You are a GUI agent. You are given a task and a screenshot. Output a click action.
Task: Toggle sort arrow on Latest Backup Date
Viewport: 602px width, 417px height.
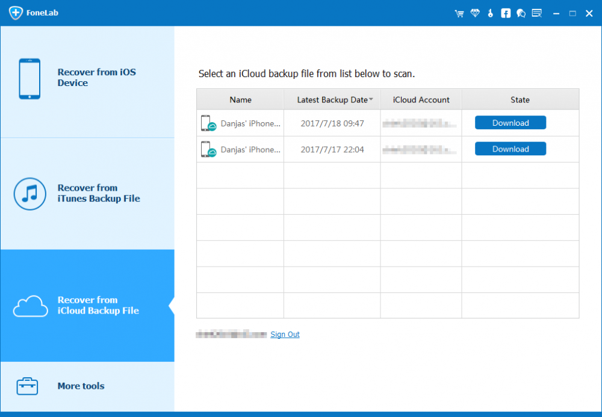tap(371, 99)
